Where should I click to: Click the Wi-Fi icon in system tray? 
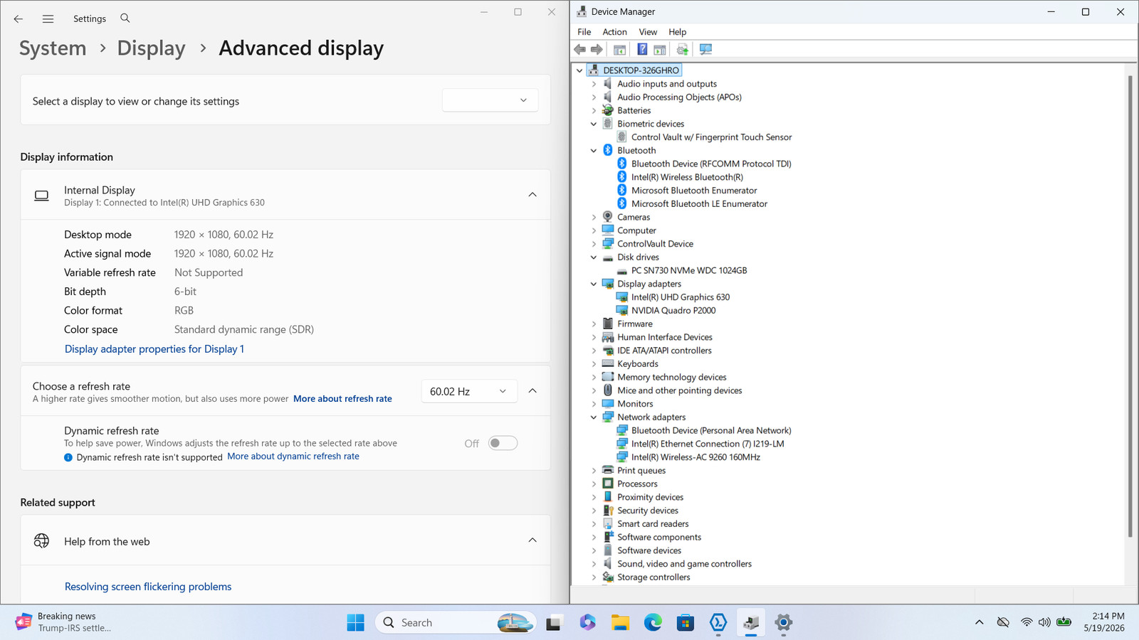click(x=1026, y=622)
